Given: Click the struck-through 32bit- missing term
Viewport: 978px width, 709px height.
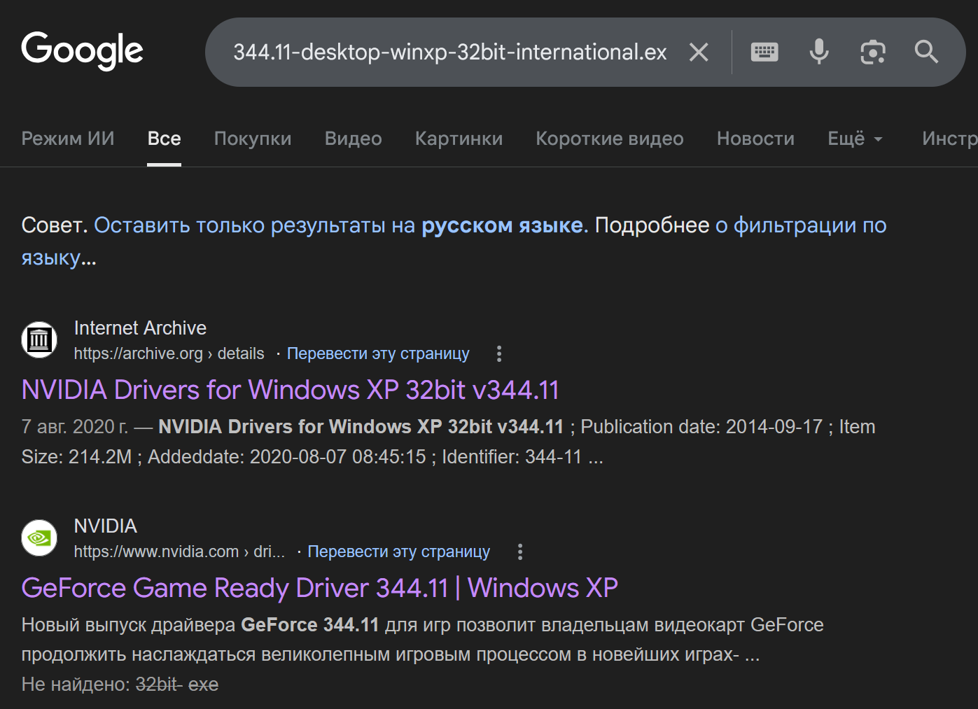Looking at the screenshot, I should click(x=159, y=684).
